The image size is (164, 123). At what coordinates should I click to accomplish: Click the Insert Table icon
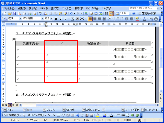(96, 13)
